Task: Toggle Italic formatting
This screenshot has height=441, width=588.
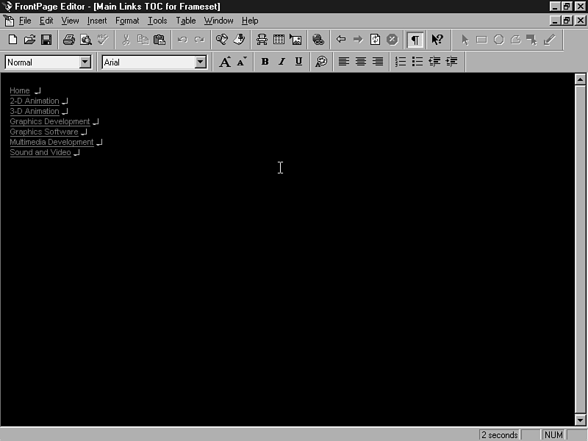Action: coord(282,62)
